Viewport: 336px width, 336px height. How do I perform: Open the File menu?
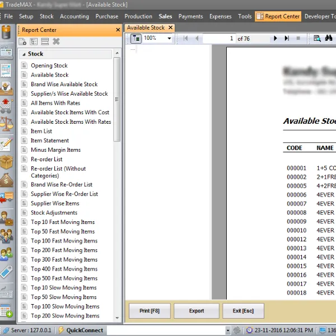coord(8,16)
